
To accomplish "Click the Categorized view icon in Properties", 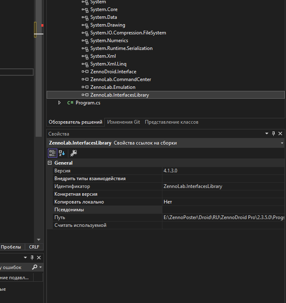I will coord(52,153).
